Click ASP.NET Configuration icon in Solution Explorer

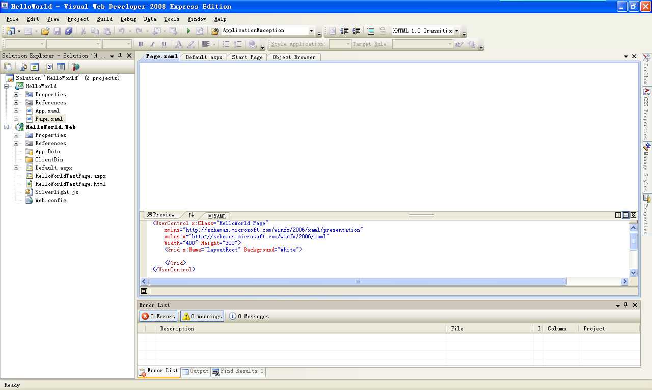[76, 67]
